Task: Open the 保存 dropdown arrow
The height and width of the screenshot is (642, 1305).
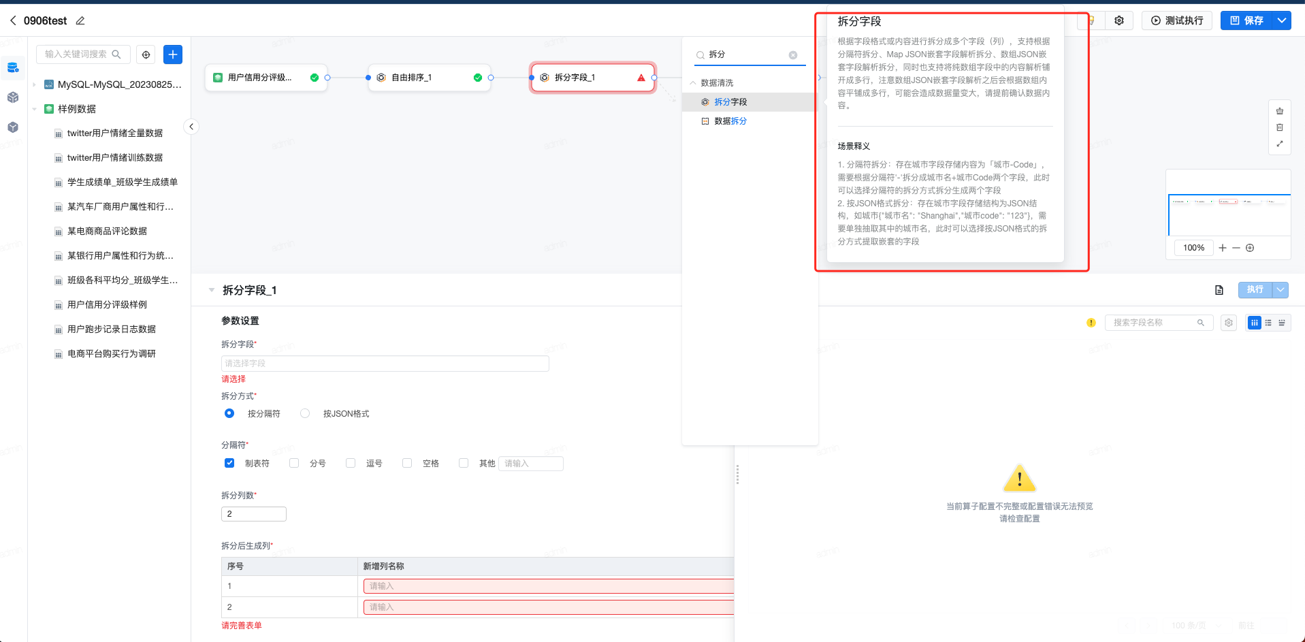Action: pyautogui.click(x=1282, y=20)
